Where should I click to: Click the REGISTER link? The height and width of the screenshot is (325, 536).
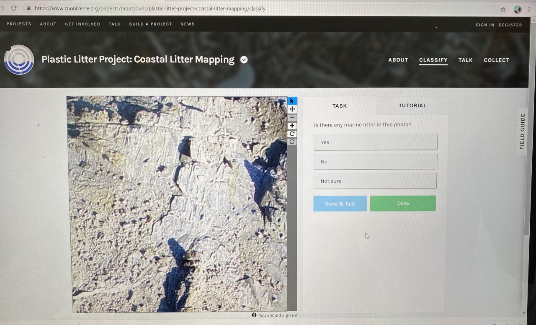click(x=510, y=25)
